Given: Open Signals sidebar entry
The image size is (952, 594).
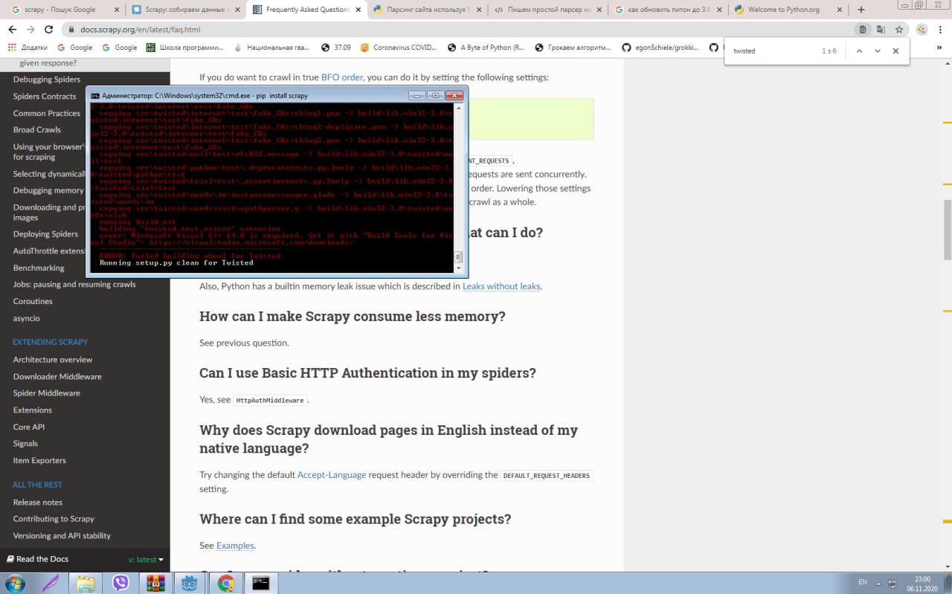Looking at the screenshot, I should [x=25, y=444].
